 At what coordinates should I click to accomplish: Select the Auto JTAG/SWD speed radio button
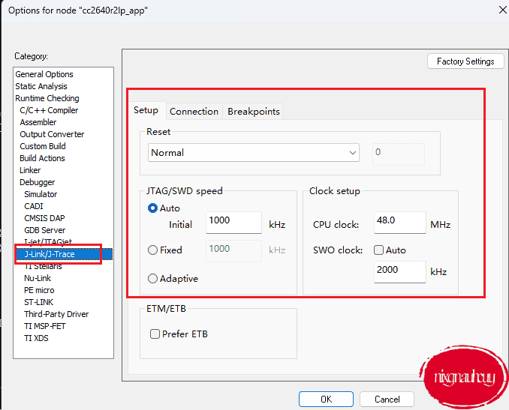pos(153,208)
